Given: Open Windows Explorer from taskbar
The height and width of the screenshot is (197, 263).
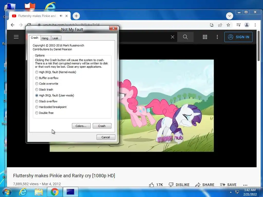Looking at the screenshot, I should click(39, 192).
